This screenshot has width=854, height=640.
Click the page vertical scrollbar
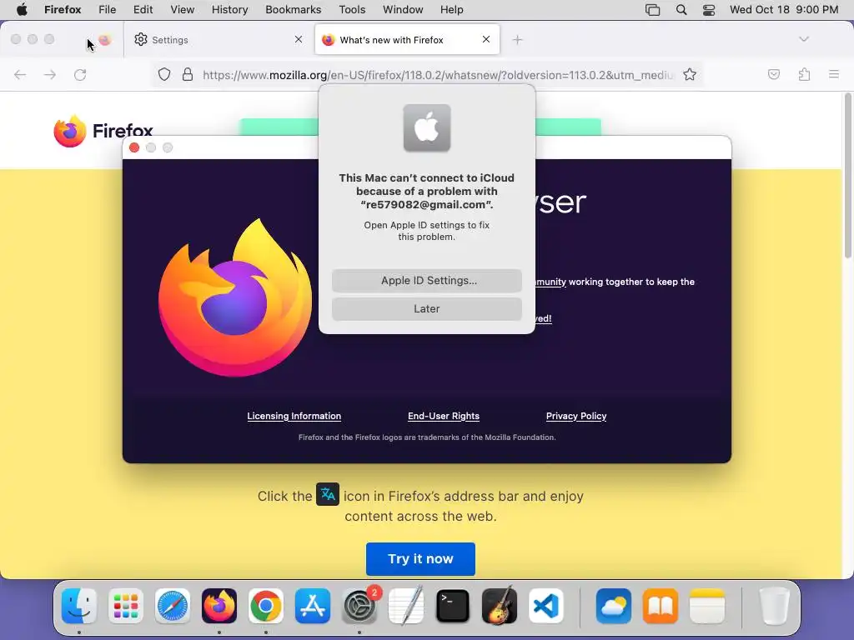[847, 175]
